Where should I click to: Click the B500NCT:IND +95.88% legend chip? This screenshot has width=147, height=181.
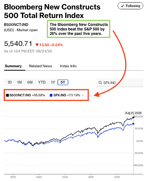(26, 95)
